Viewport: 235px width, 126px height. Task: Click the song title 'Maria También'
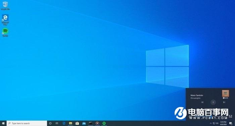pyautogui.click(x=197, y=95)
